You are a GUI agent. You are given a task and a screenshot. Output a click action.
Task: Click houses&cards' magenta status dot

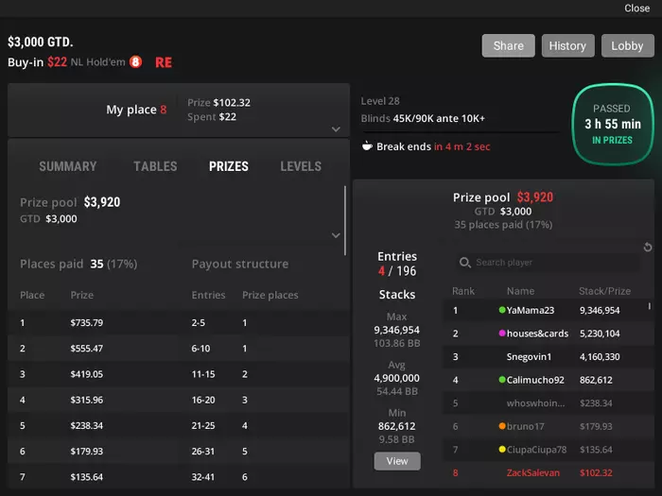502,334
